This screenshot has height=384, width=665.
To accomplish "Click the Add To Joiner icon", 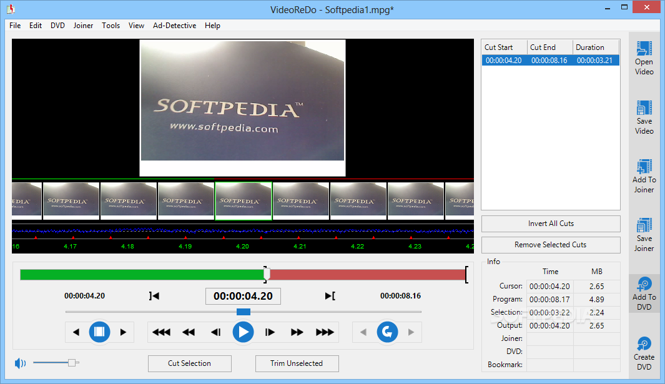I will point(644,167).
